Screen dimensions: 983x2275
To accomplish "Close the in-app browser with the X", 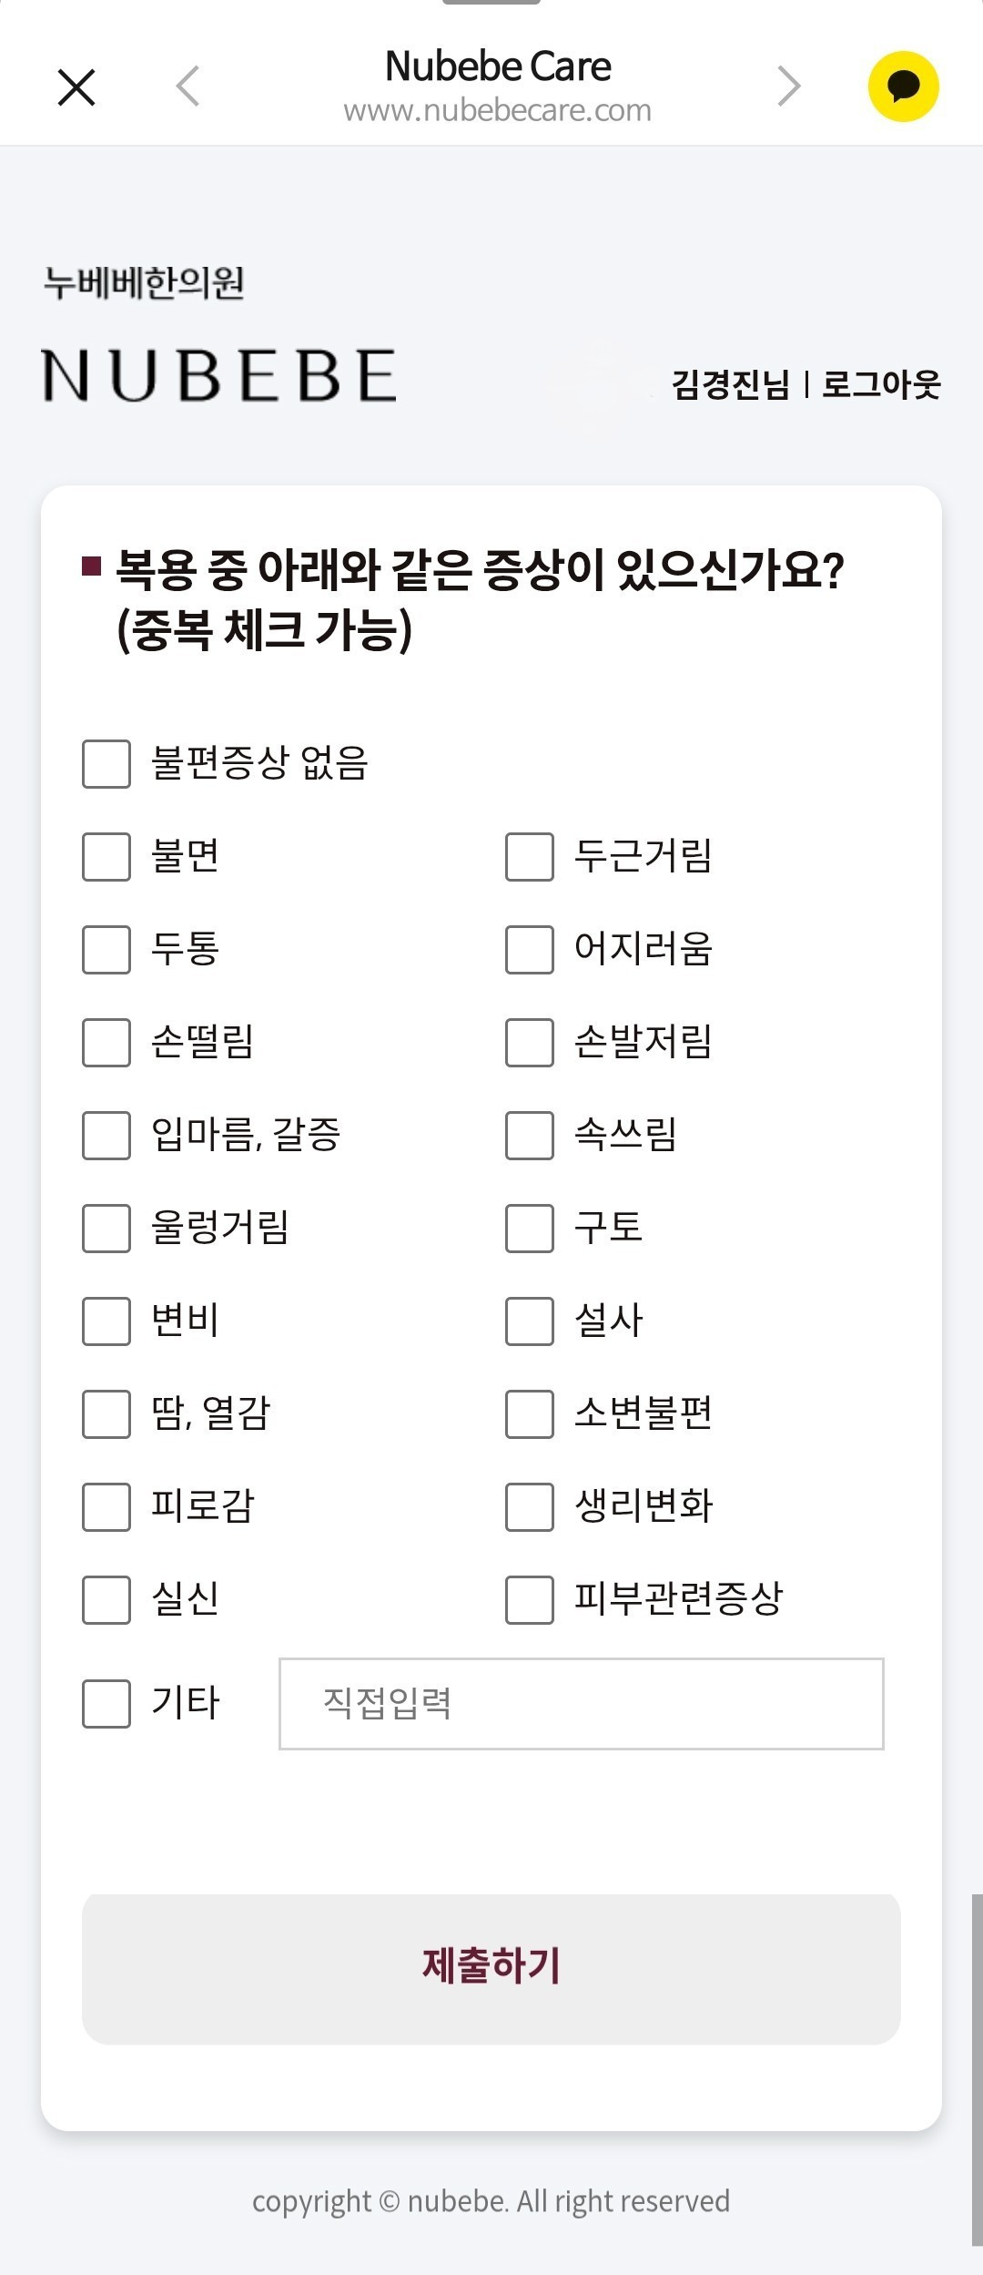I will click(76, 87).
